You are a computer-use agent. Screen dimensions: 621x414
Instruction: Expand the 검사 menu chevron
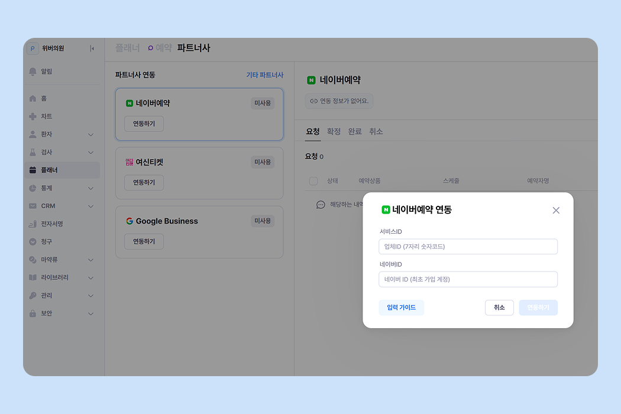[x=90, y=153]
